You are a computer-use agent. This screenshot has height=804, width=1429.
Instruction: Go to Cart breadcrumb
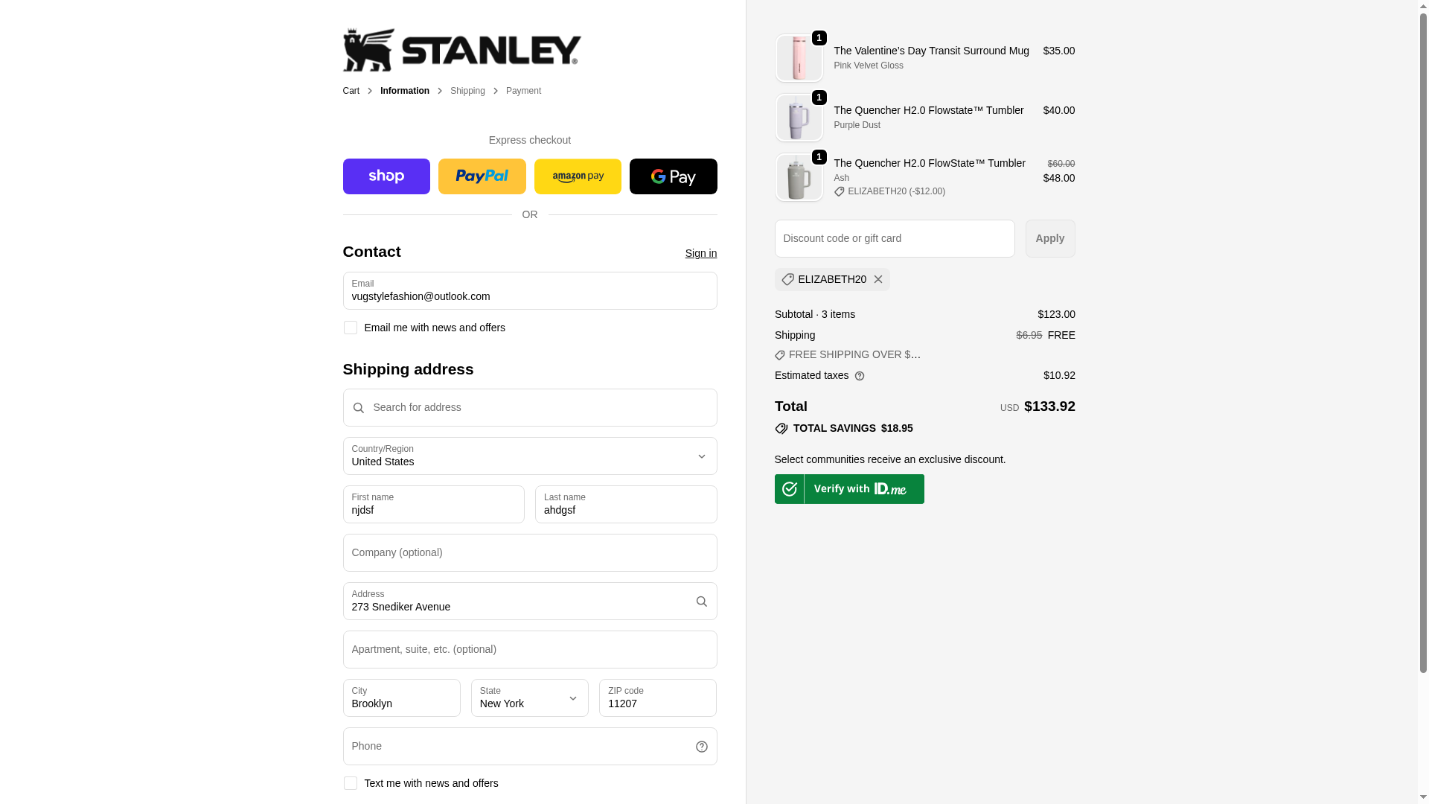point(351,91)
